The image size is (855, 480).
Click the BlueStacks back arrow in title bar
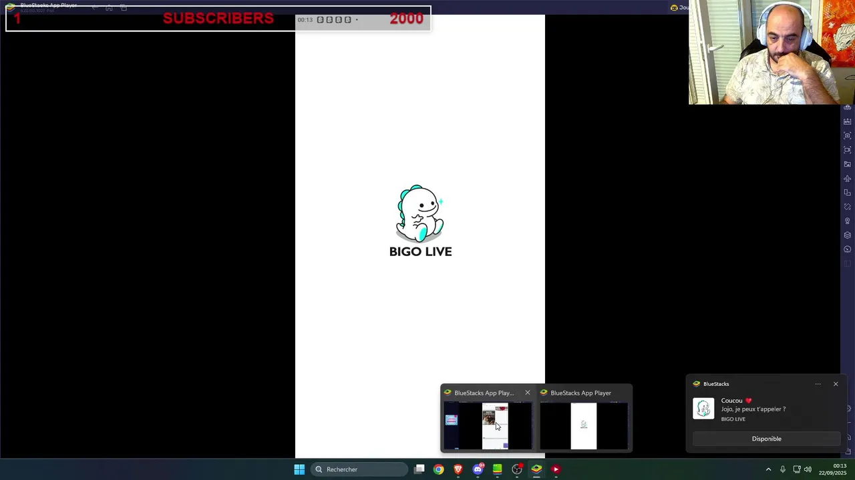[95, 7]
